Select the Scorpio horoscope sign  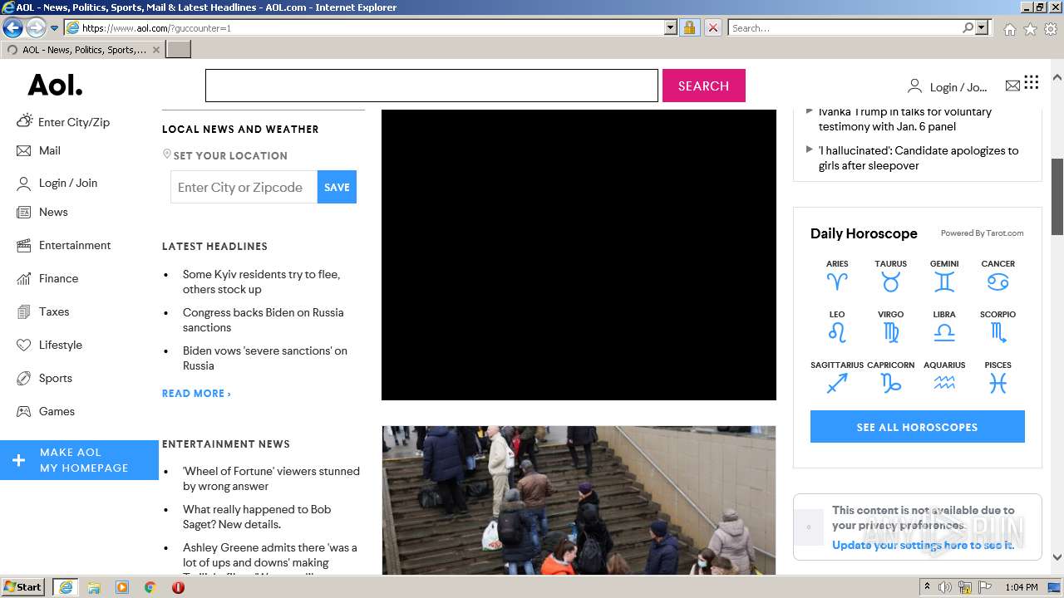click(x=997, y=326)
